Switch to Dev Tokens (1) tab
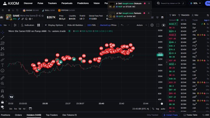210x118 pixels. pyautogui.click(x=69, y=115)
